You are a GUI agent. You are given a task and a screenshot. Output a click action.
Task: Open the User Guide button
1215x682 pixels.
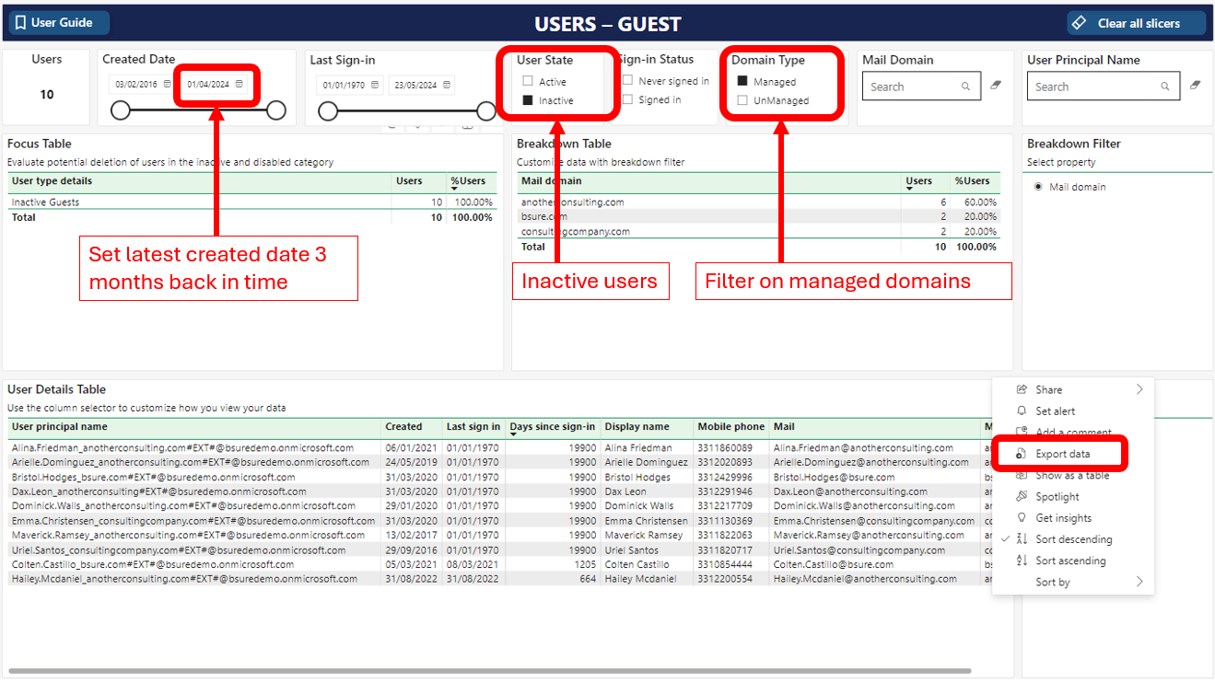pos(60,23)
